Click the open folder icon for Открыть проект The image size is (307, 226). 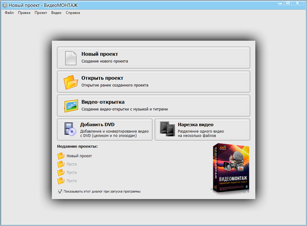tap(71, 82)
